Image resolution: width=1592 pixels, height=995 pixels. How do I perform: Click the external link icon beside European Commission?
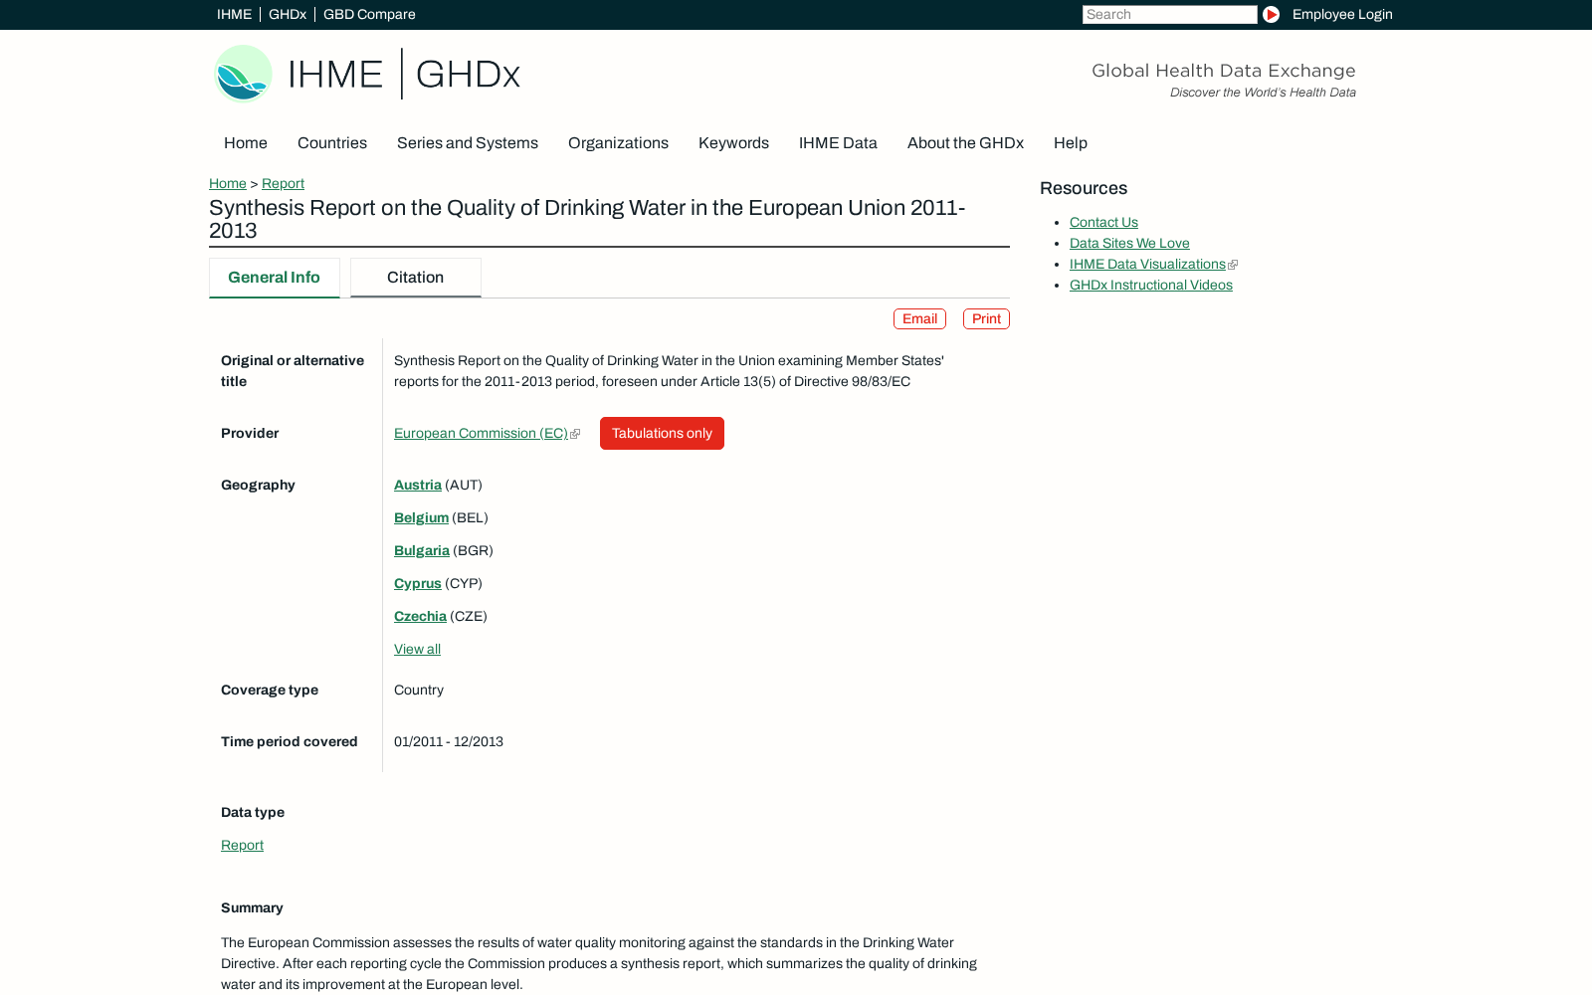pos(575,434)
